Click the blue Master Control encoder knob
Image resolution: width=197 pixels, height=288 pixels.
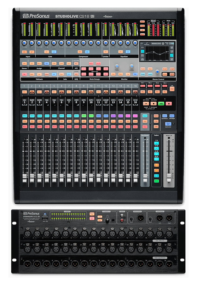coord(157,72)
